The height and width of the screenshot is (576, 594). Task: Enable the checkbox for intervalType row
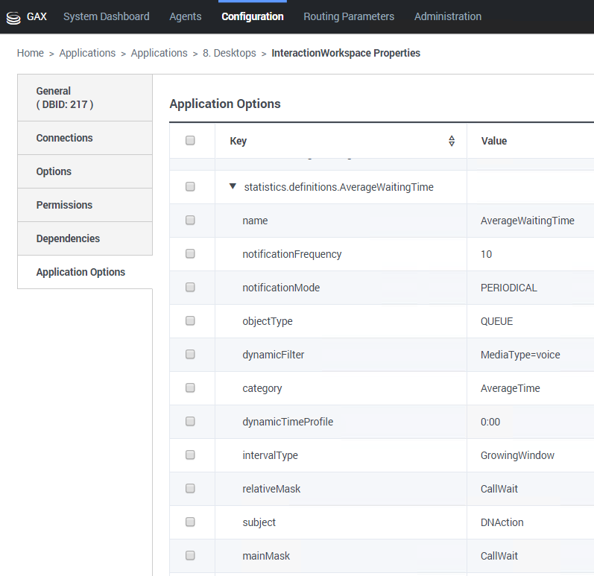(x=190, y=455)
